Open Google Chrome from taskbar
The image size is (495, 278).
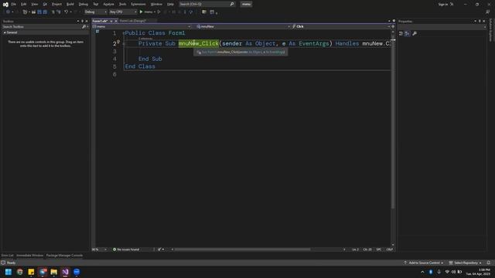pyautogui.click(x=19, y=272)
